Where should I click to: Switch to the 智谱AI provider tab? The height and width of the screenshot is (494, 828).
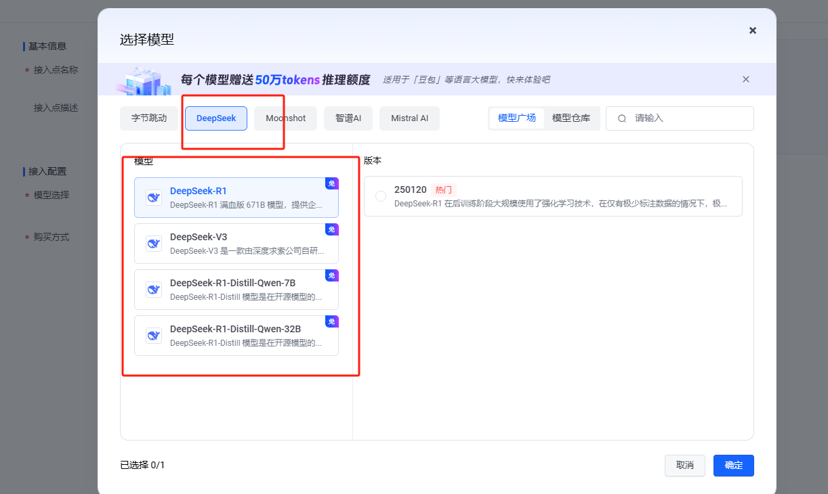point(348,118)
